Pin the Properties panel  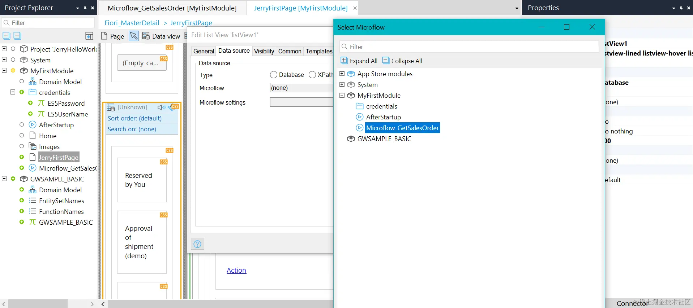(x=681, y=8)
